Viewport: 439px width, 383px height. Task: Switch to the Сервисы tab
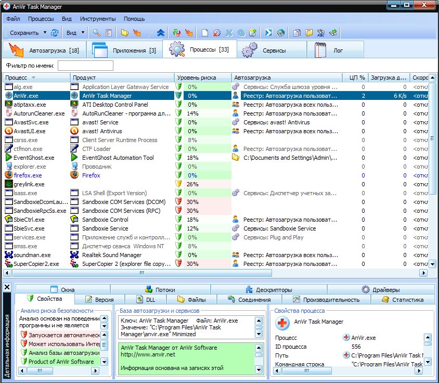point(272,49)
